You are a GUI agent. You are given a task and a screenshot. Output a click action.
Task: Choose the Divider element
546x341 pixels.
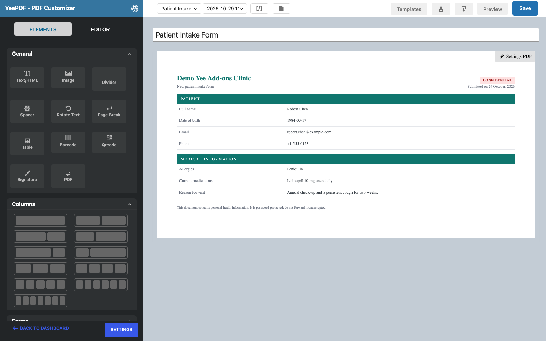click(x=109, y=79)
